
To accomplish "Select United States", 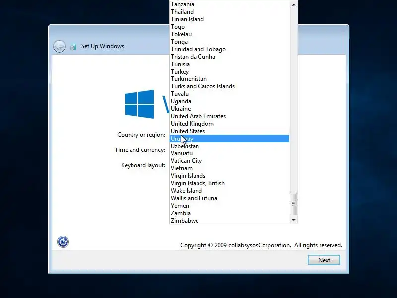I will (229, 131).
